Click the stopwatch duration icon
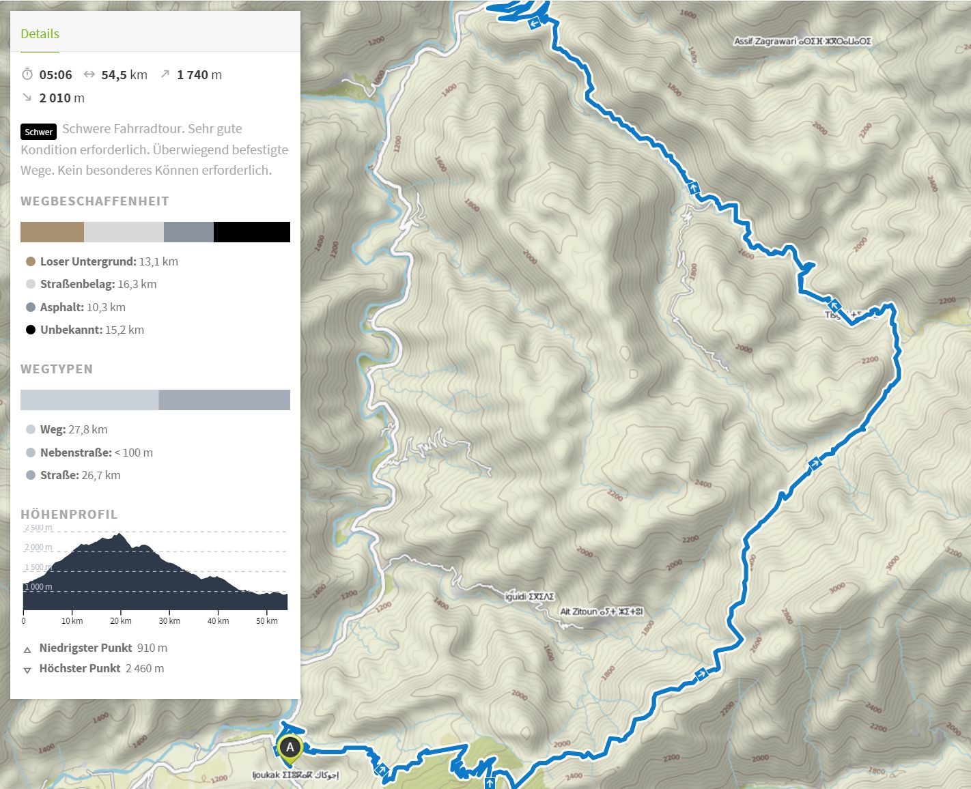 27,74
